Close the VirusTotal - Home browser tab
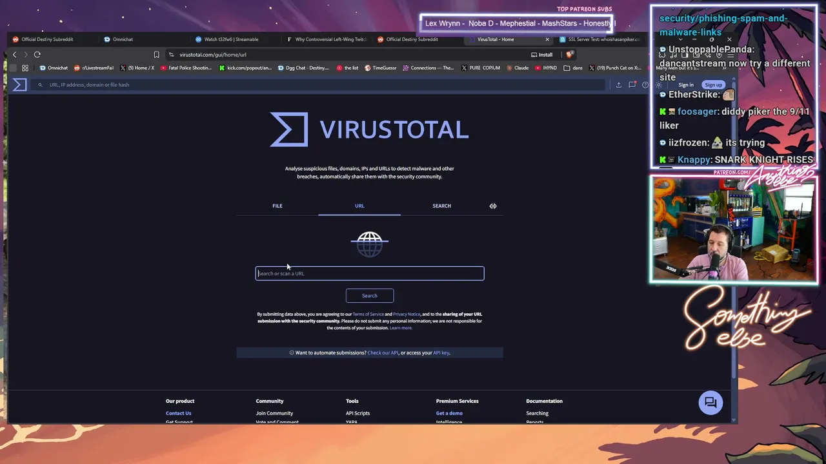This screenshot has height=464, width=826. pos(547,39)
